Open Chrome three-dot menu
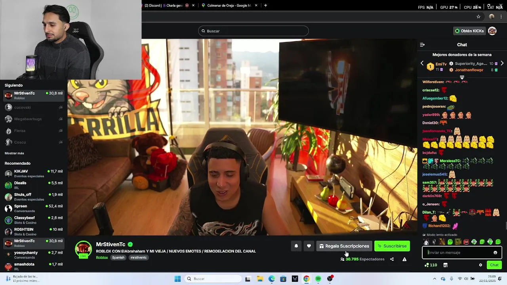Viewport: 507px width, 285px height. click(x=501, y=17)
